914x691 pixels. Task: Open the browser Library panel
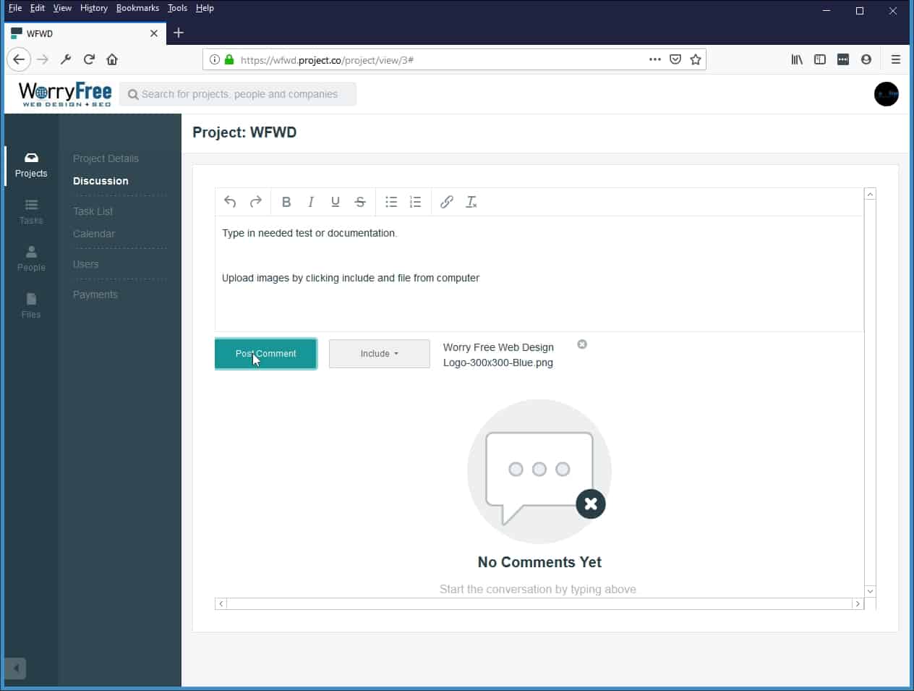coord(797,59)
